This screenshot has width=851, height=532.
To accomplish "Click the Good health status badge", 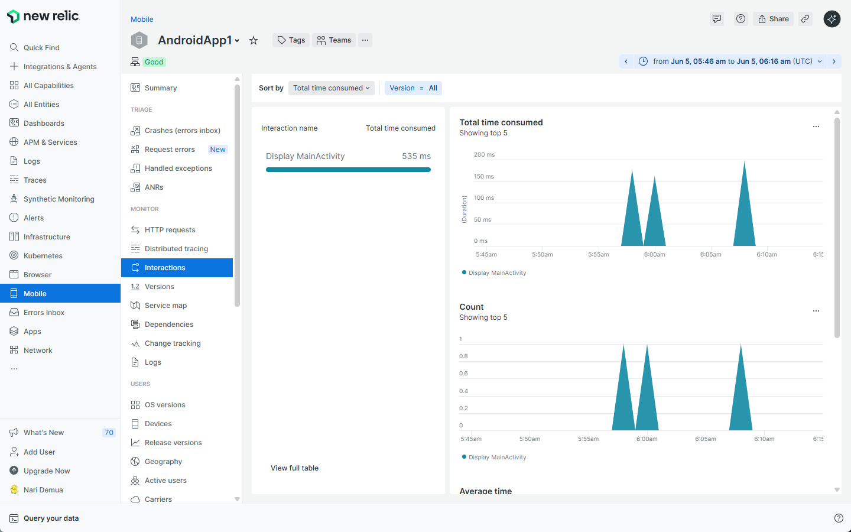I will point(154,62).
